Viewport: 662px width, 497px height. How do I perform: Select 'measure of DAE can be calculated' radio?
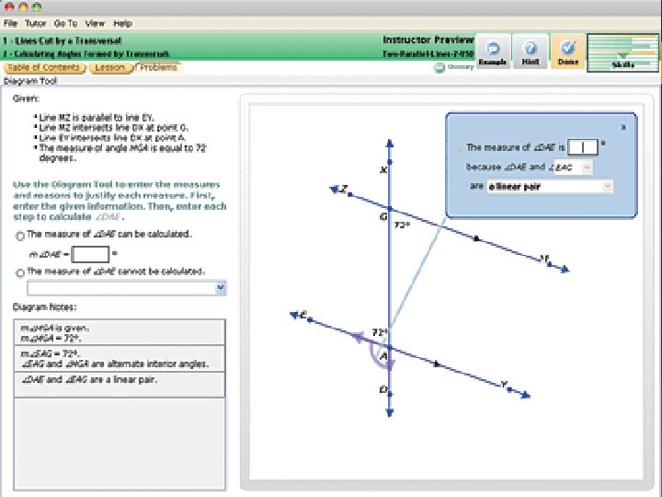point(20,236)
